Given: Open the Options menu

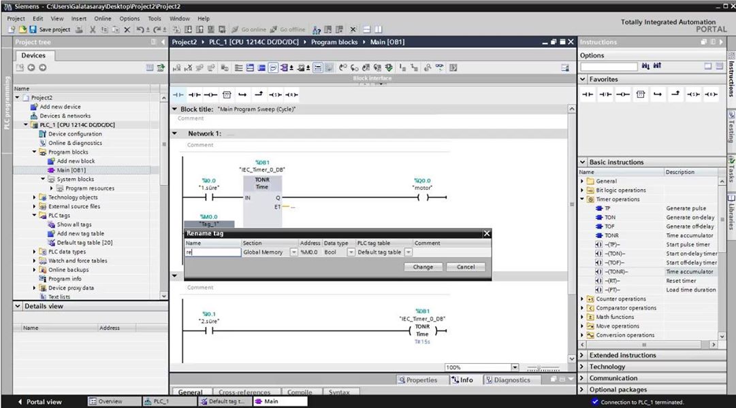Looking at the screenshot, I should (x=129, y=19).
